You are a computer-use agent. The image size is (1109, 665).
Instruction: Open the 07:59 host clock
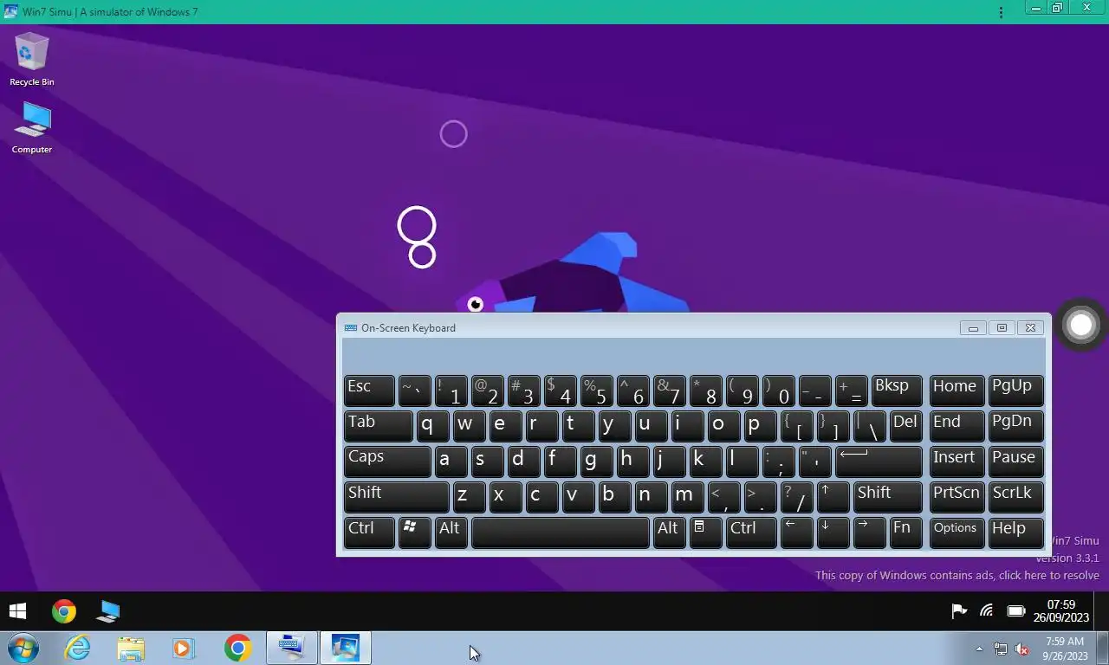click(x=1061, y=611)
